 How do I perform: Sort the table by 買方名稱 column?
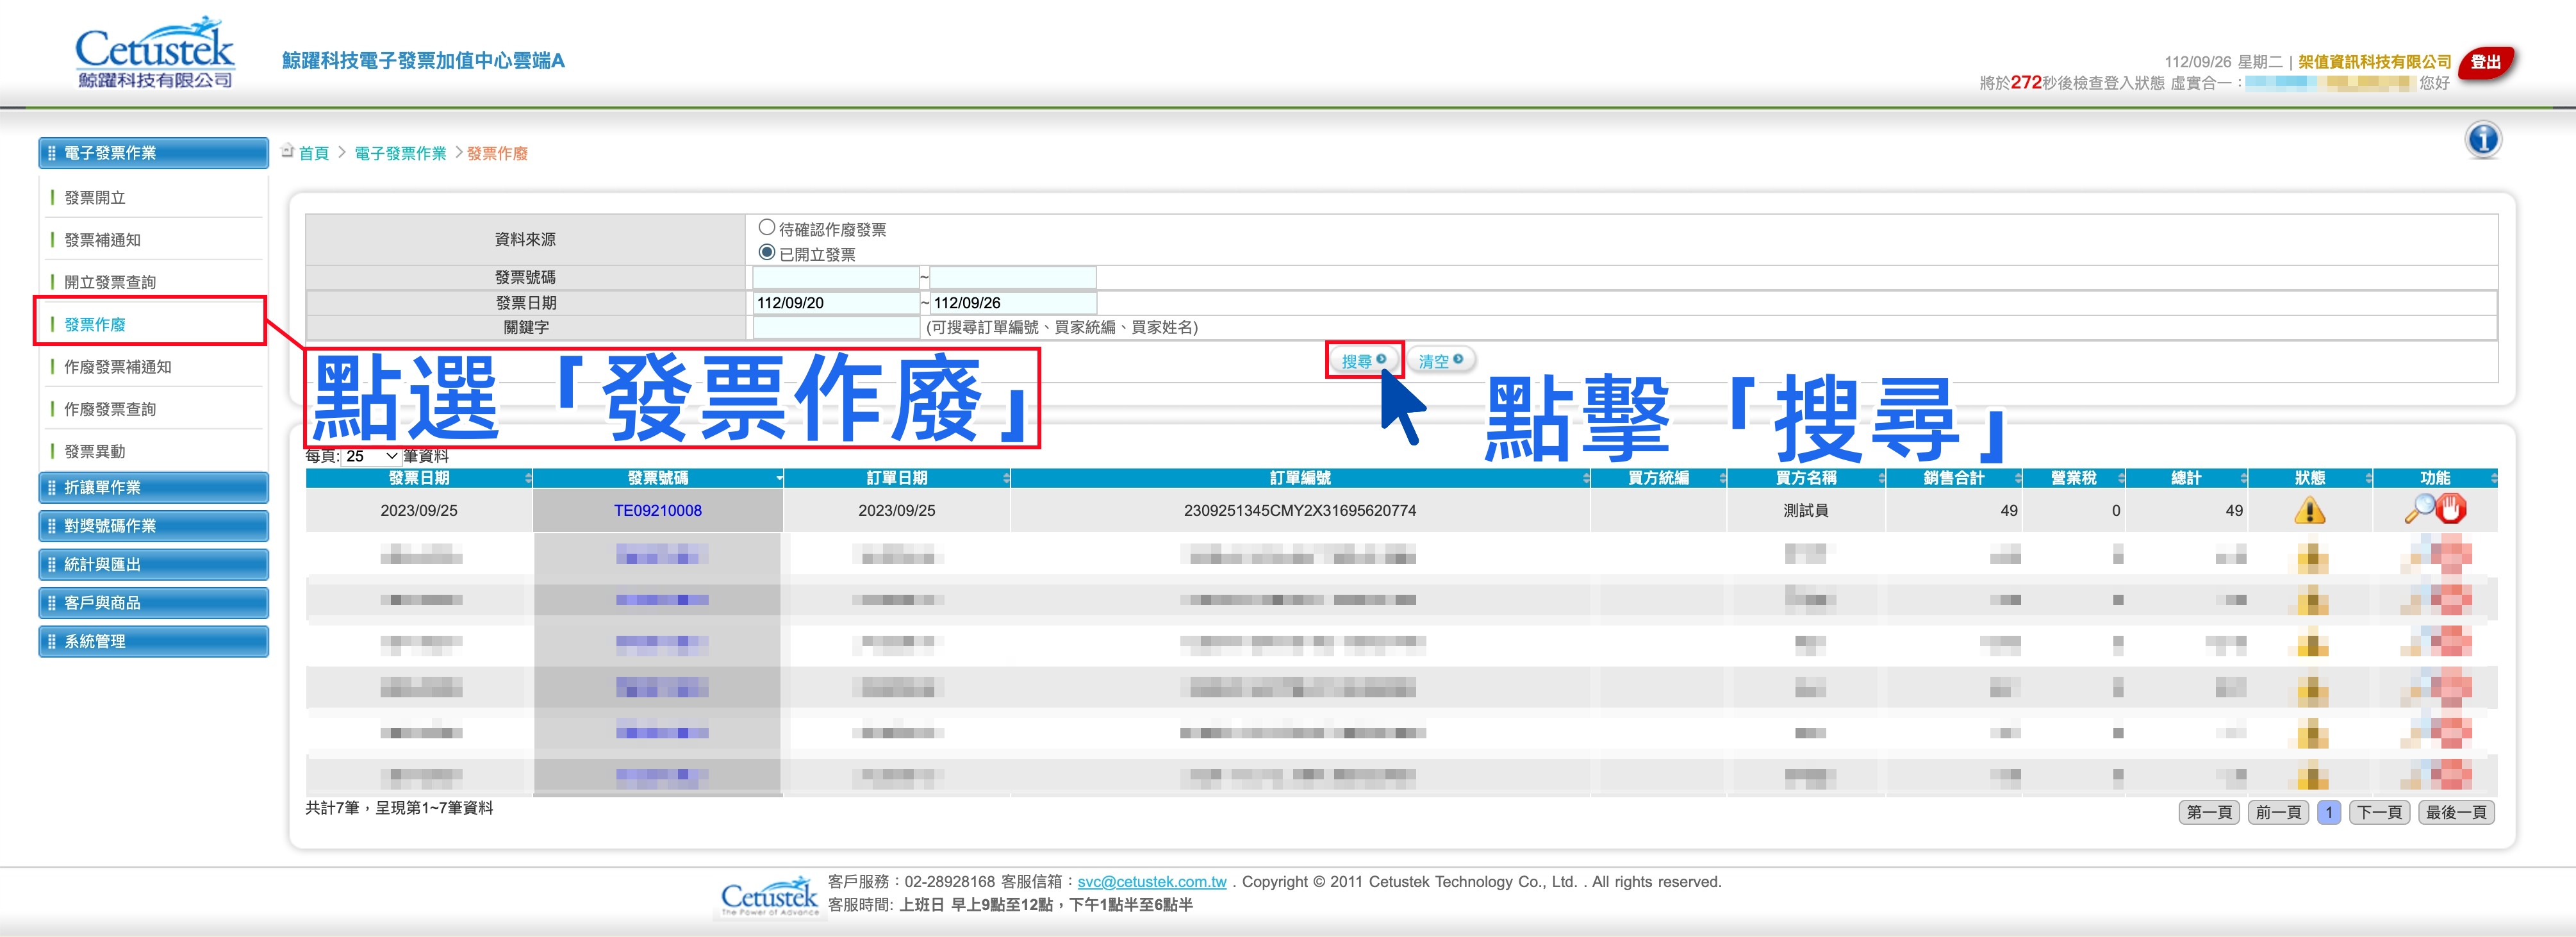coord(1806,478)
